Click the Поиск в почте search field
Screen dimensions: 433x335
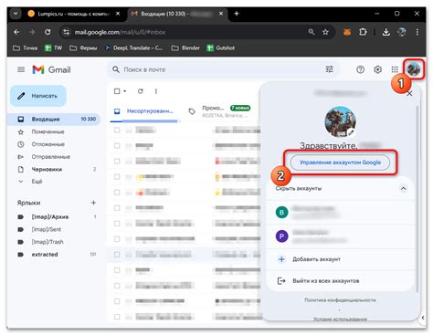point(222,69)
